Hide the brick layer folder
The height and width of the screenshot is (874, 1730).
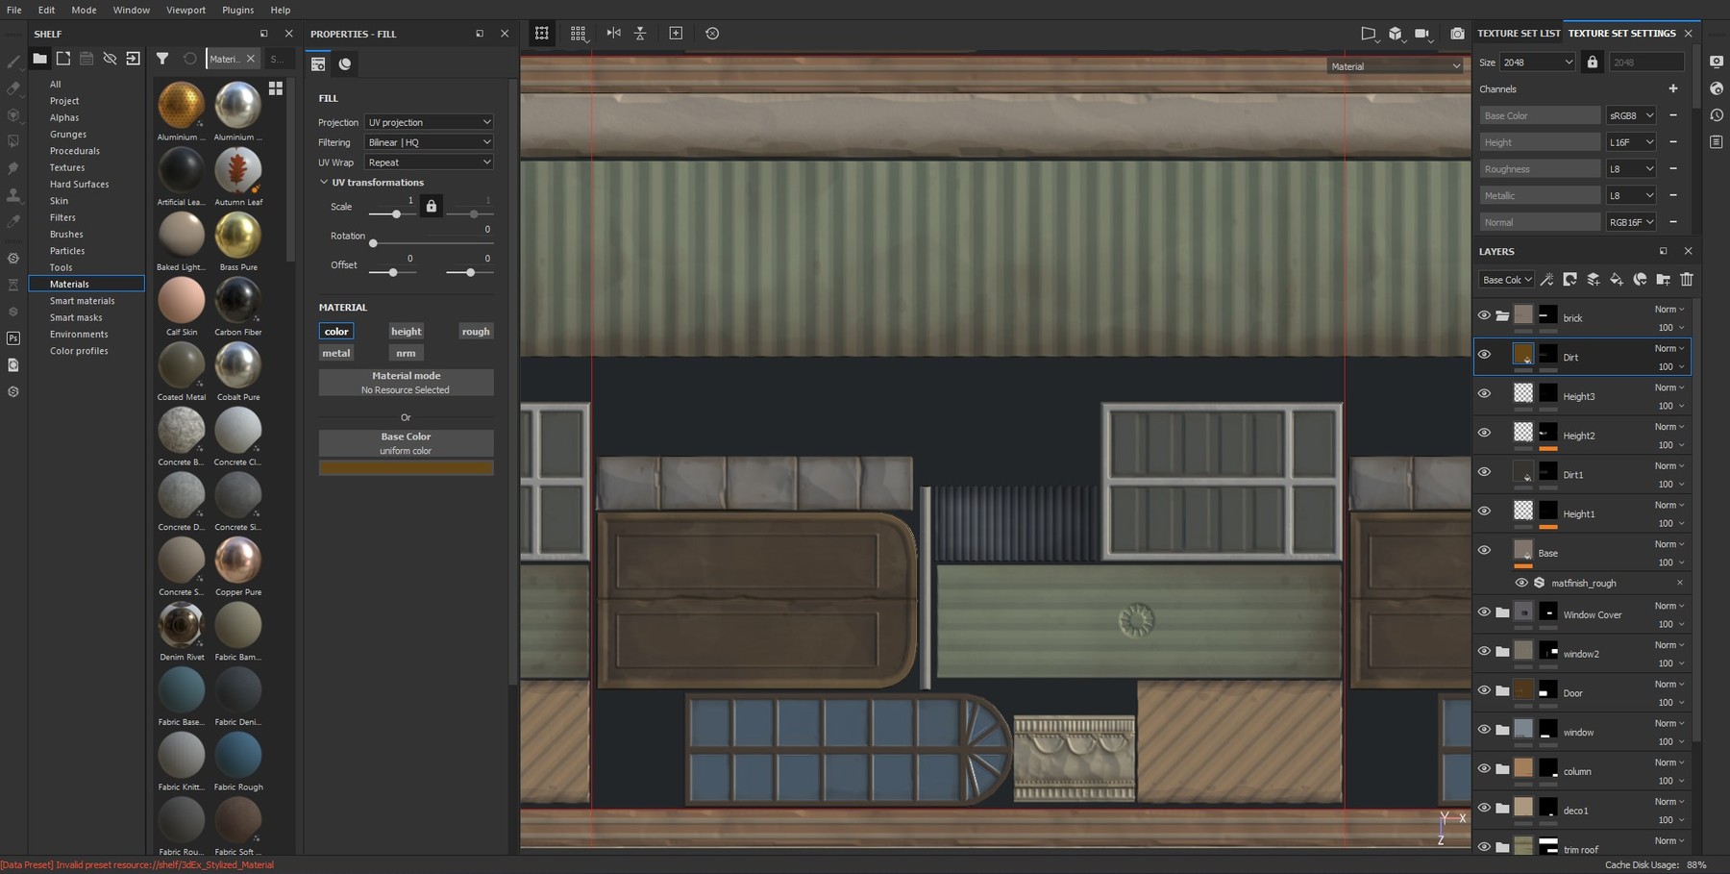[1484, 315]
